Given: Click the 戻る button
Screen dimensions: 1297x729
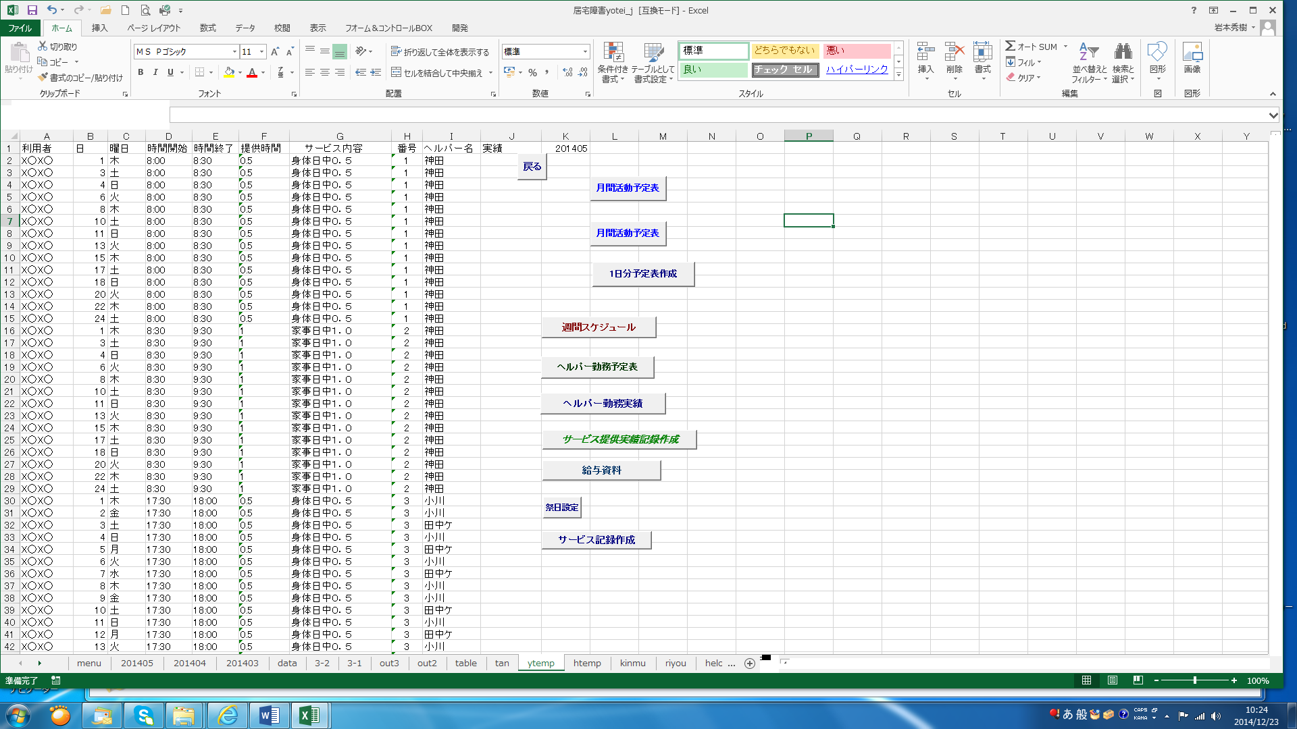Looking at the screenshot, I should click(532, 166).
